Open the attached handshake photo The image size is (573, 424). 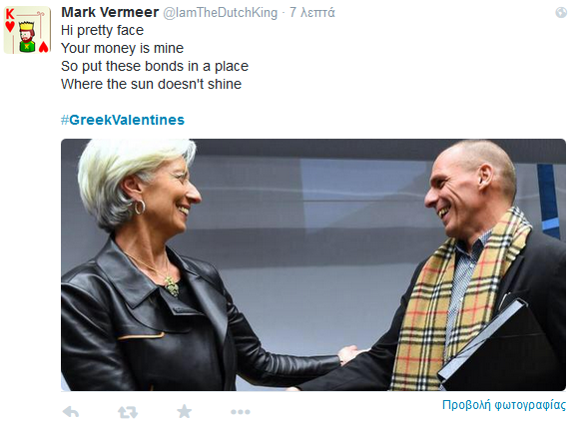(x=313, y=264)
